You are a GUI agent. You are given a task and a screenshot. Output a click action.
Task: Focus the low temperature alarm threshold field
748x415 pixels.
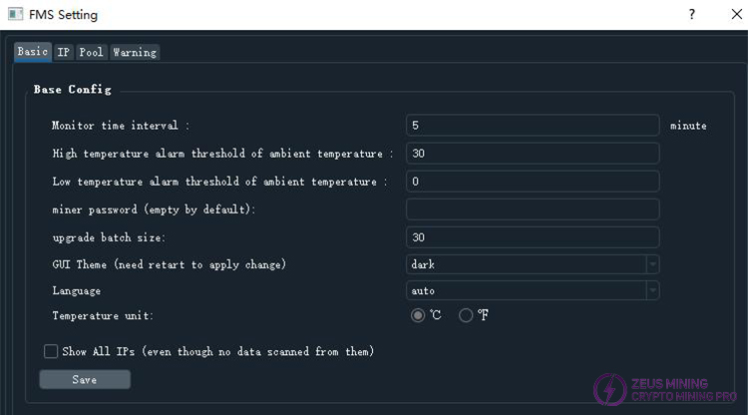[533, 182]
